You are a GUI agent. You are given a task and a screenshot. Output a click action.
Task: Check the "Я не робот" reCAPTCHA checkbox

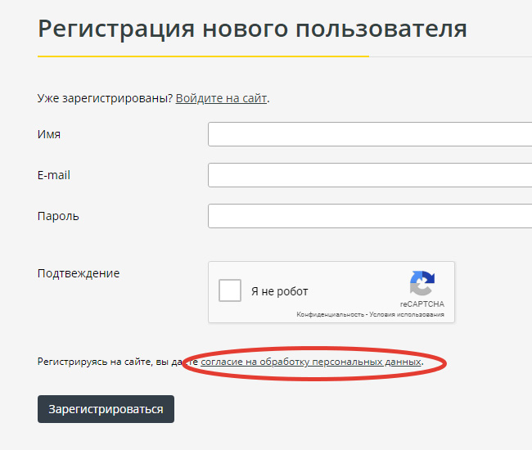point(230,290)
